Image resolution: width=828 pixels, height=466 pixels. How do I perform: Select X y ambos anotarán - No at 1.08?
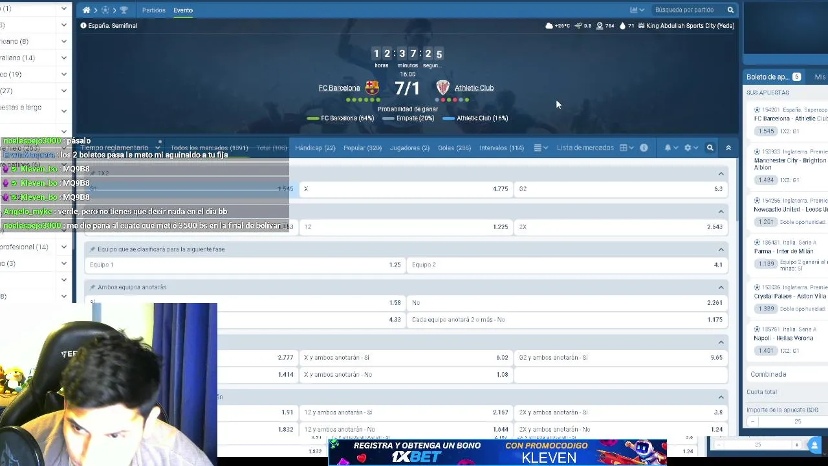406,375
